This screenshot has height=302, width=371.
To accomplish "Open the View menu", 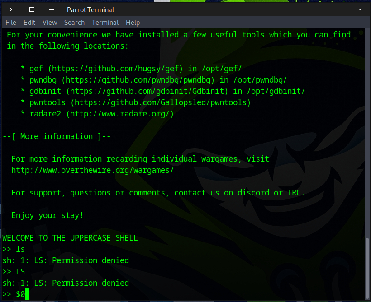I will [x=50, y=23].
